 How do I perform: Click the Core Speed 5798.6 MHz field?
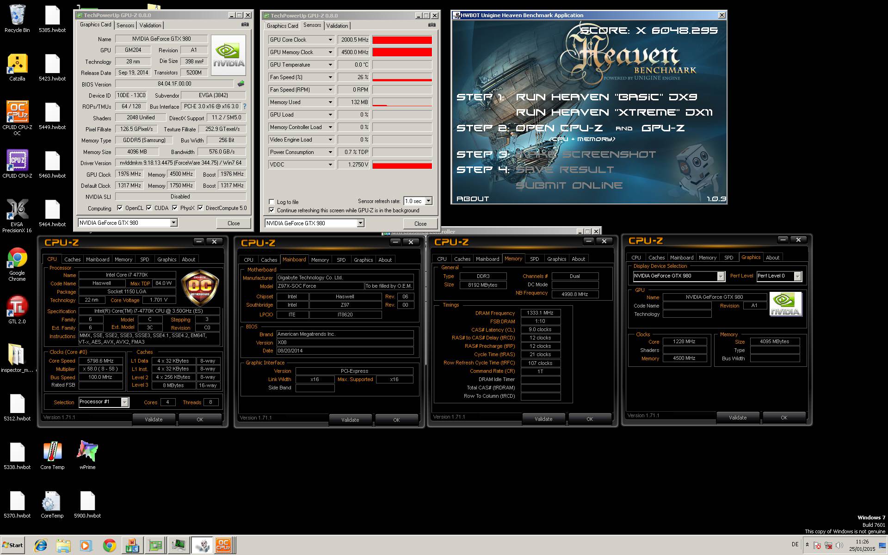click(100, 361)
